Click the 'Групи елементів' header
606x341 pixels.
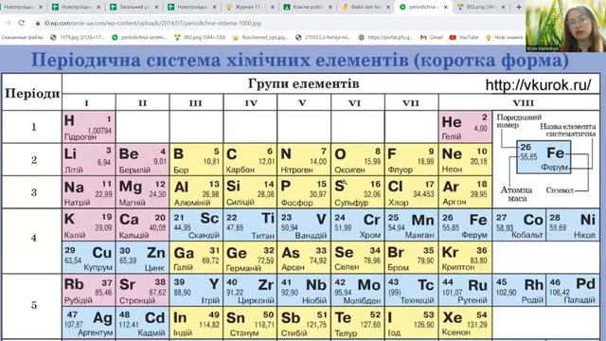(x=303, y=83)
